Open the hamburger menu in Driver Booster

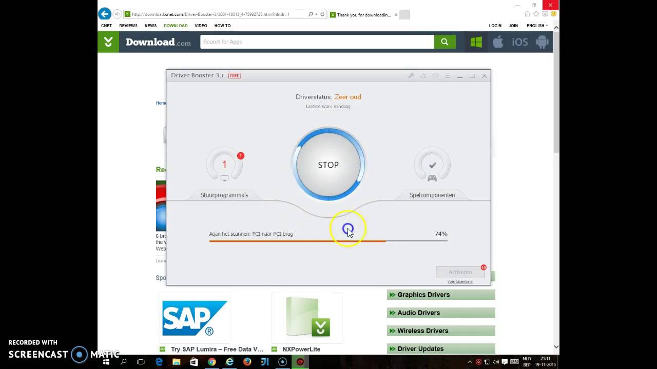point(448,76)
